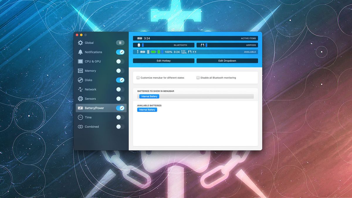Viewport: 352px width, 198px height.
Task: Select the Notifications bell icon
Action: pos(80,52)
